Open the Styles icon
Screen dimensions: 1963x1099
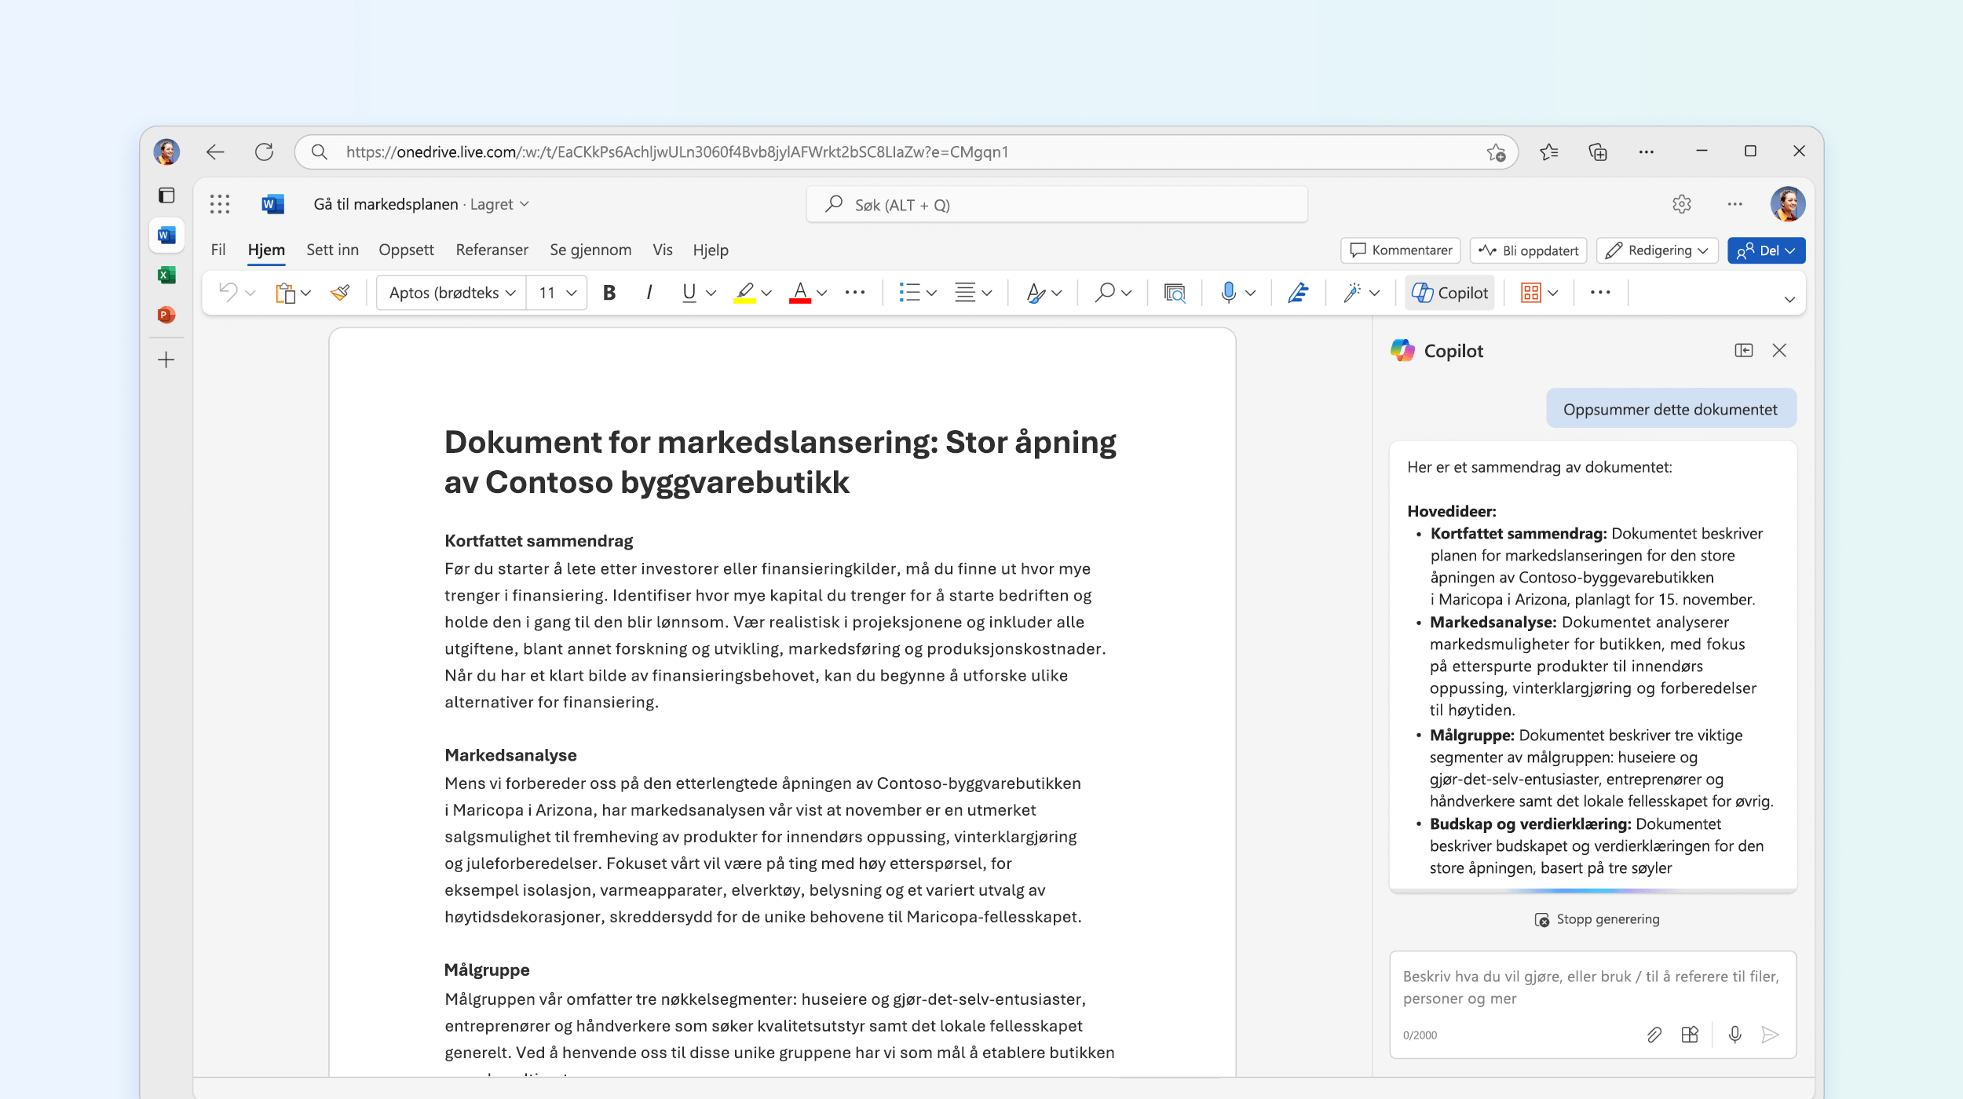(x=1036, y=293)
